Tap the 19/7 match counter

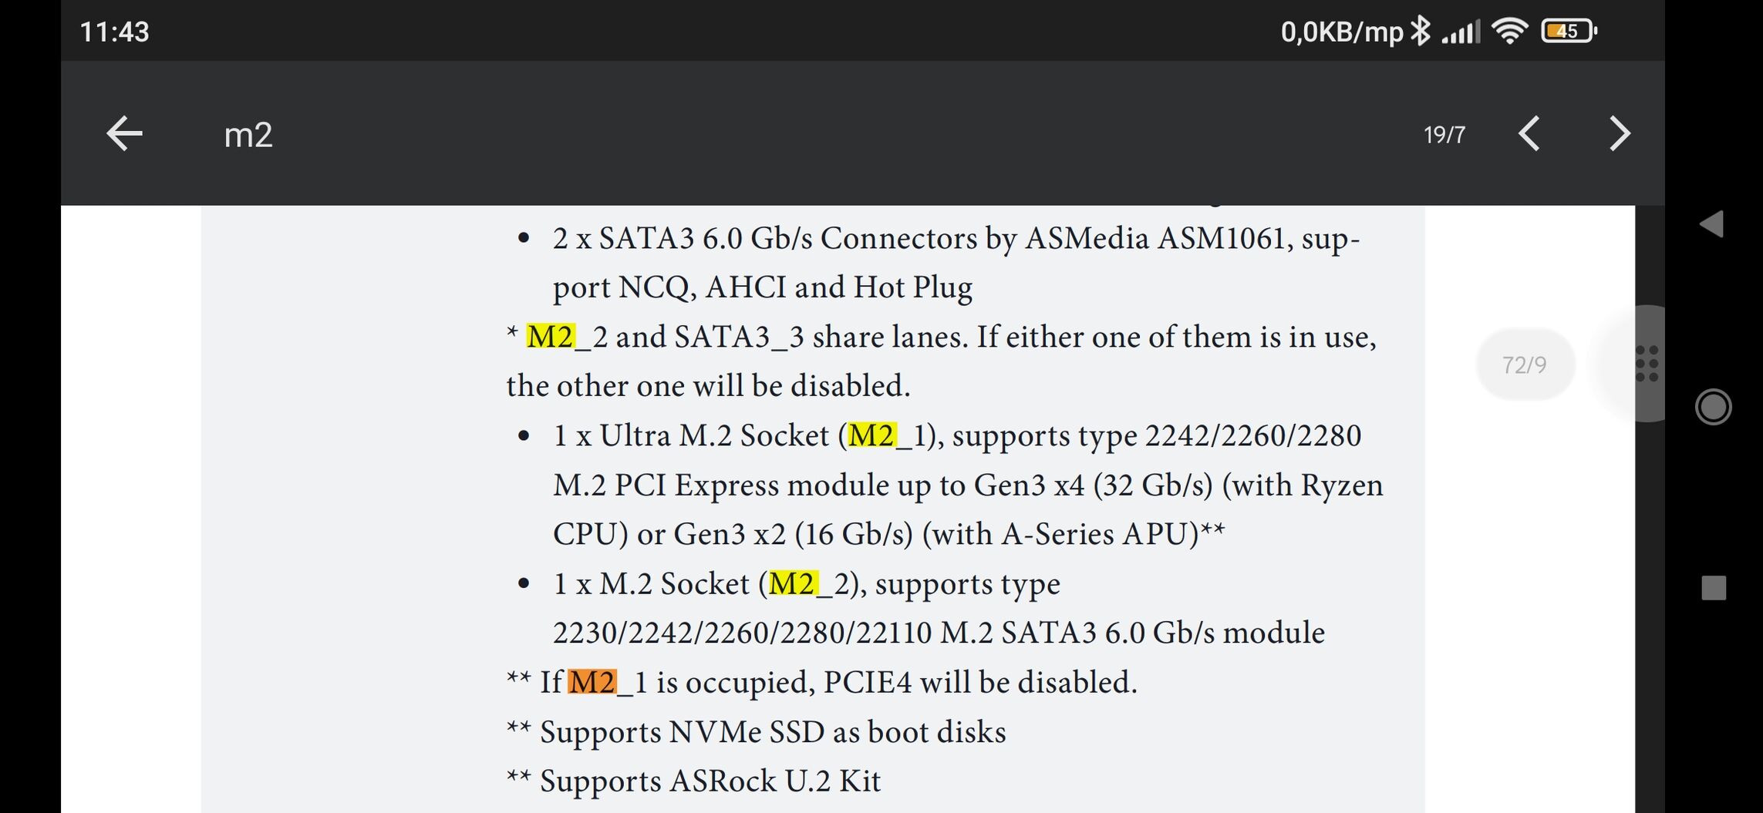1444,135
